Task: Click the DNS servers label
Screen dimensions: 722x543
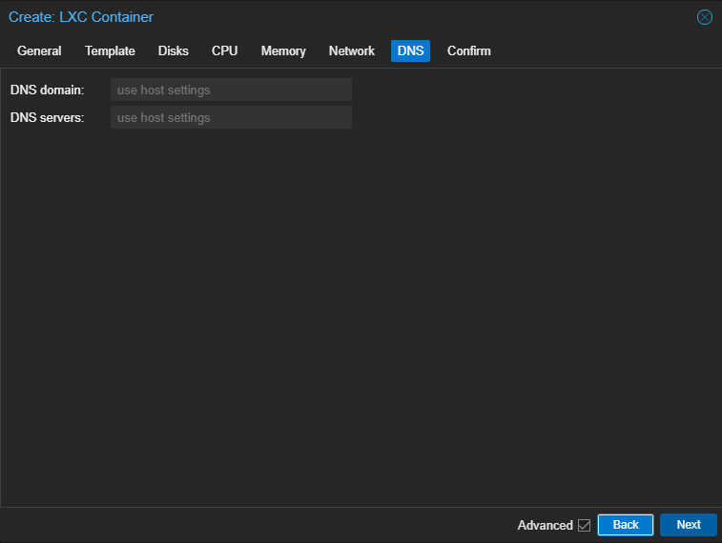Action: [x=48, y=117]
